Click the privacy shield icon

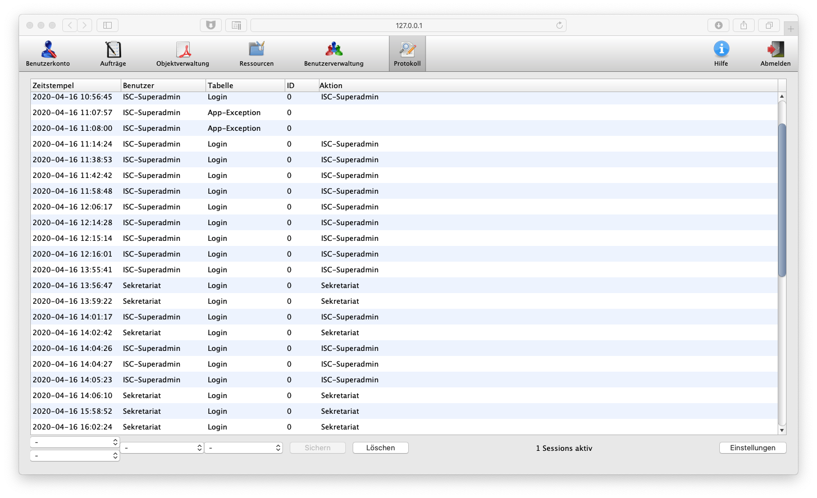pos(211,25)
